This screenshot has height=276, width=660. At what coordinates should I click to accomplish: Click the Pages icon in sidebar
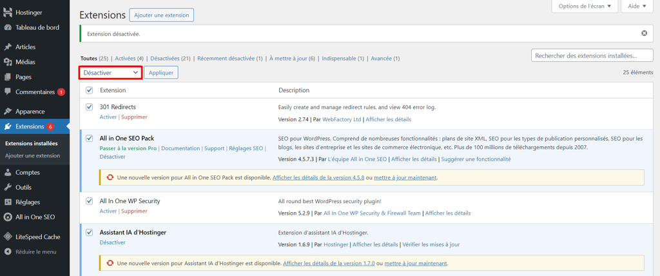(x=8, y=77)
